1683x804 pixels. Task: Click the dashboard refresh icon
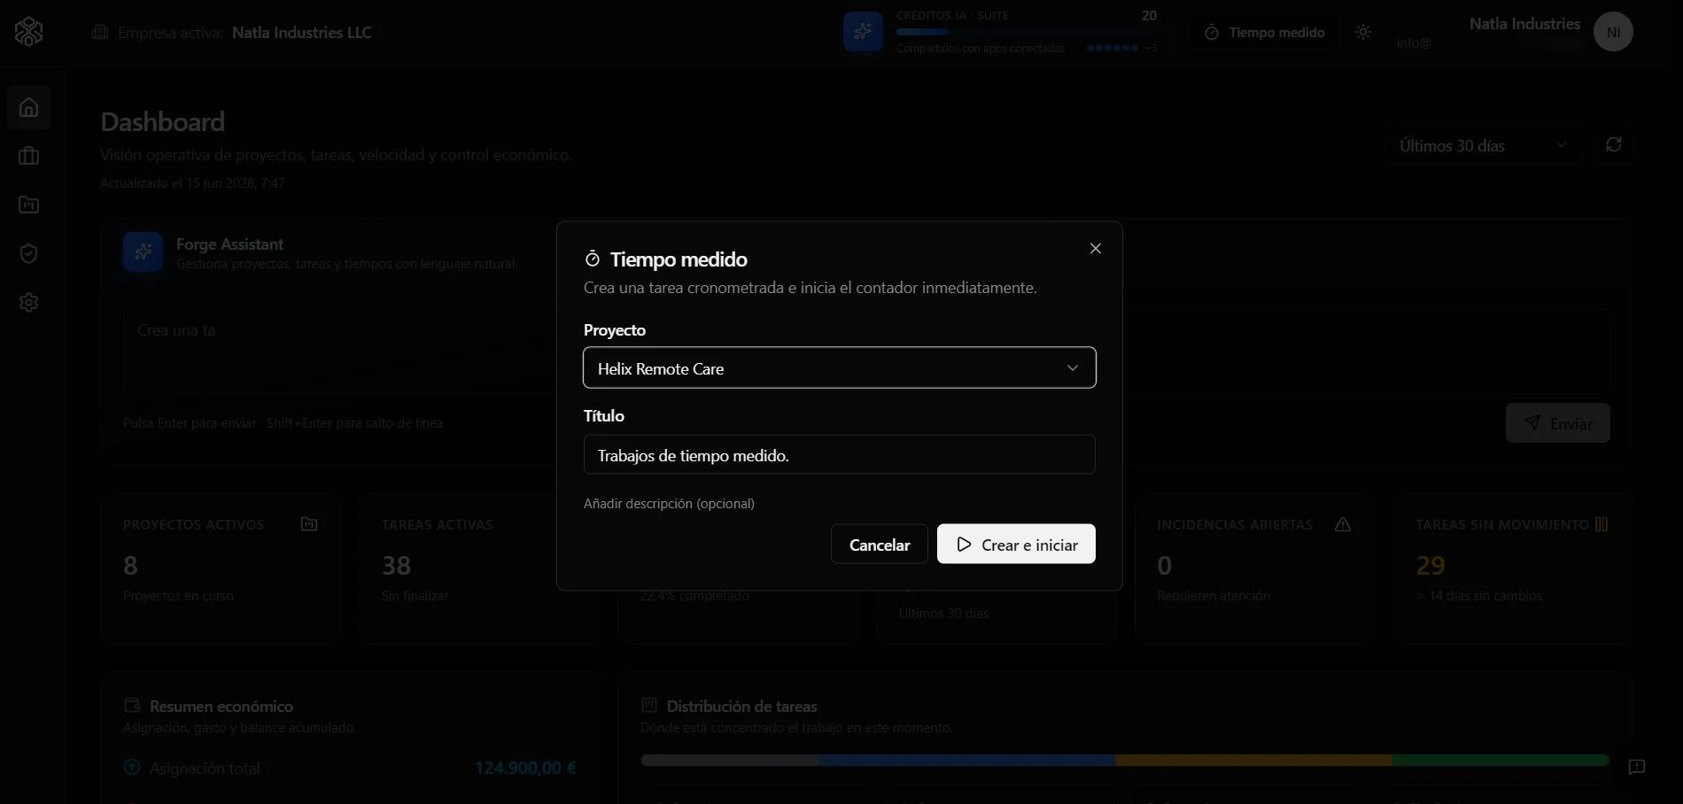pyautogui.click(x=1613, y=145)
